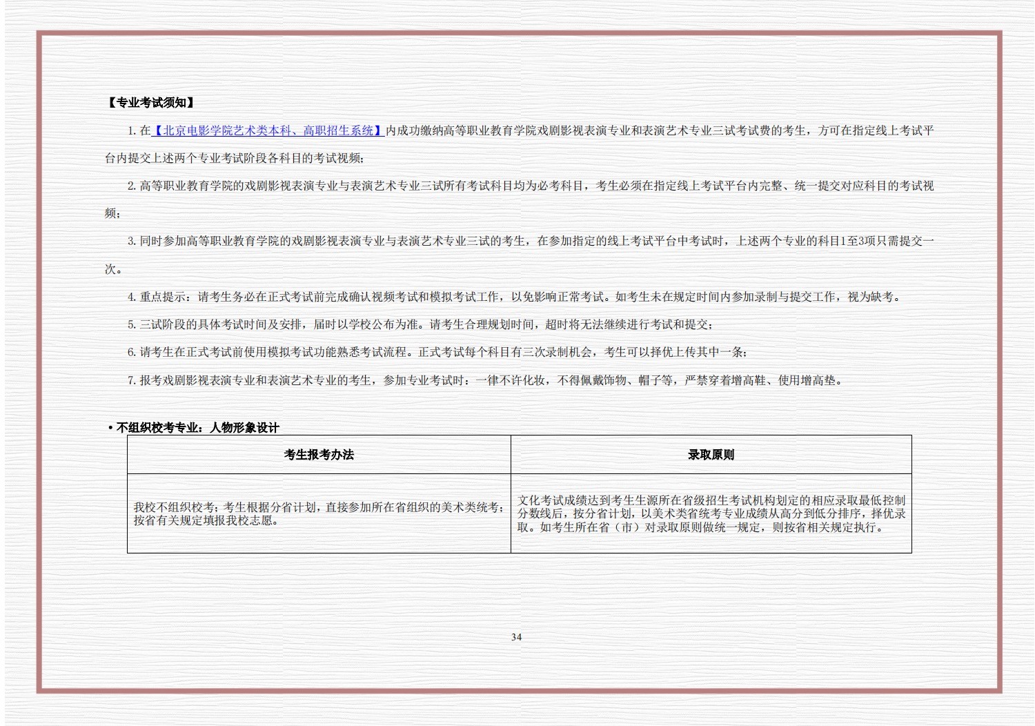Click the cell beginning 我校不组织校考

pyautogui.click(x=318, y=513)
